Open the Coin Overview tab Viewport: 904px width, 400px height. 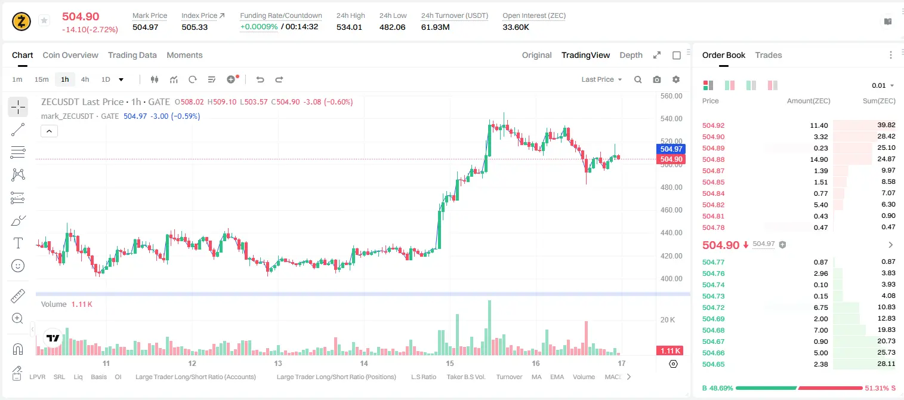pos(70,55)
